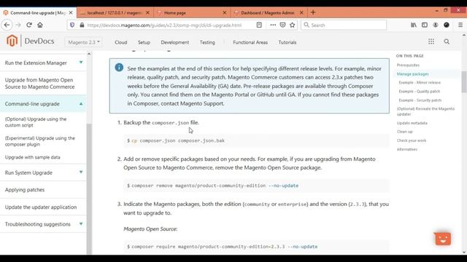Image resolution: width=467 pixels, height=262 pixels.
Task: Open Cloud navigation menu
Action: click(x=121, y=42)
